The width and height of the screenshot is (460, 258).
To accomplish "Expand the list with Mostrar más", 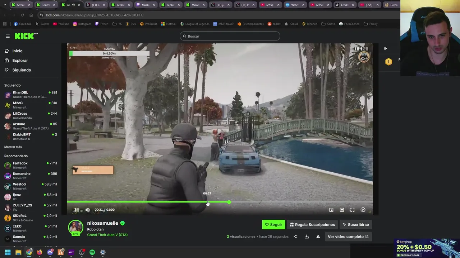I will pyautogui.click(x=13, y=147).
